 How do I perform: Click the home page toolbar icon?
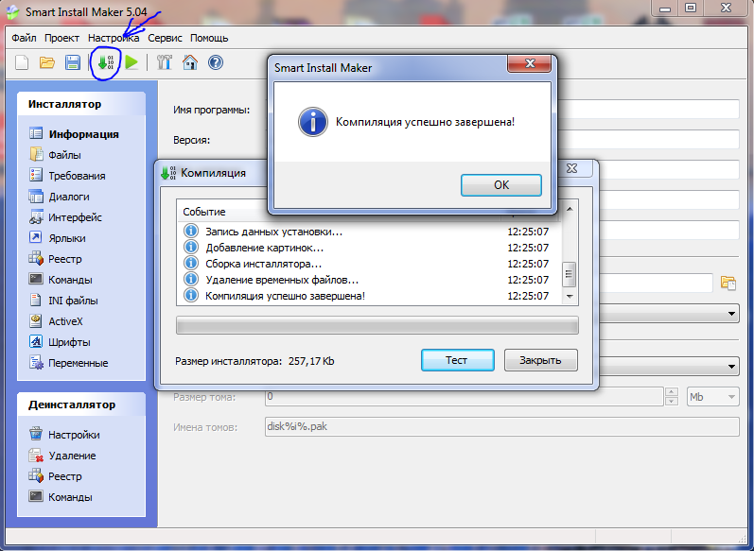pyautogui.click(x=189, y=63)
